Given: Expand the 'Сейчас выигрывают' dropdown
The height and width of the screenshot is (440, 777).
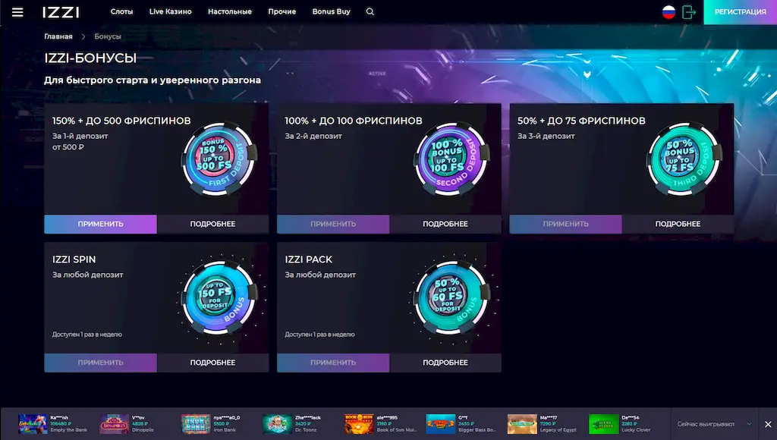Looking at the screenshot, I should [749, 424].
